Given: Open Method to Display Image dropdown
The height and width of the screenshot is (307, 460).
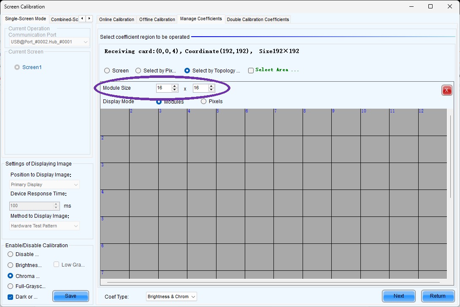Looking at the screenshot, I should 44,226.
